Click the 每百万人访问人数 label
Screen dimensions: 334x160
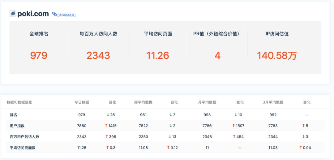pyautogui.click(x=98, y=34)
